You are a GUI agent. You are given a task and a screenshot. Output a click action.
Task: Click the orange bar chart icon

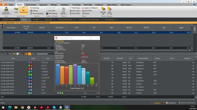pyautogui.click(x=26, y=54)
